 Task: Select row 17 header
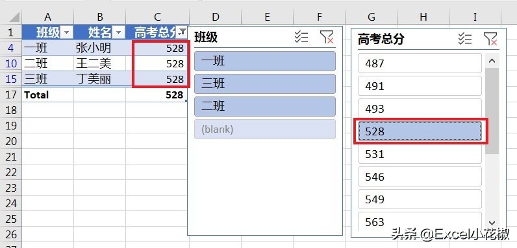pyautogui.click(x=11, y=95)
